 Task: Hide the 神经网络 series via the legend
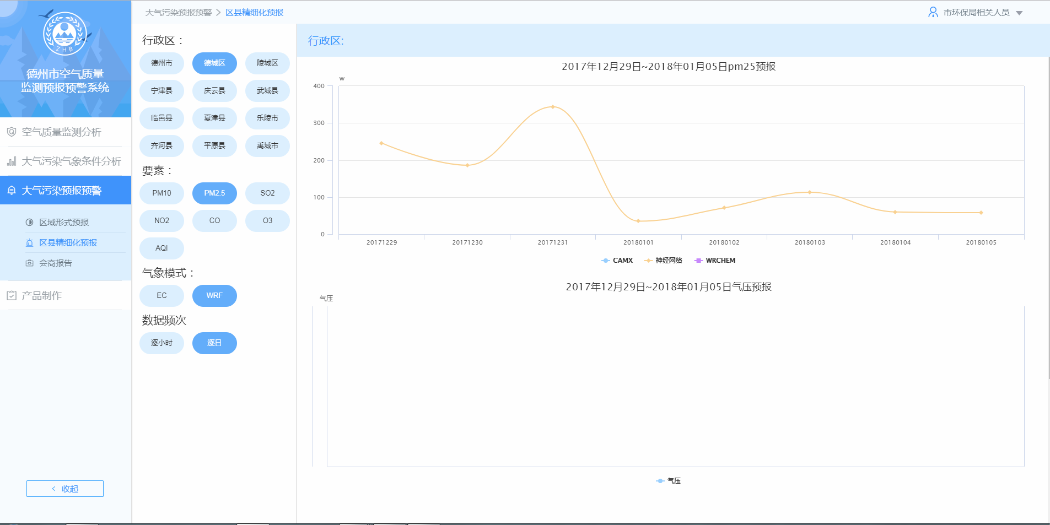pyautogui.click(x=663, y=261)
